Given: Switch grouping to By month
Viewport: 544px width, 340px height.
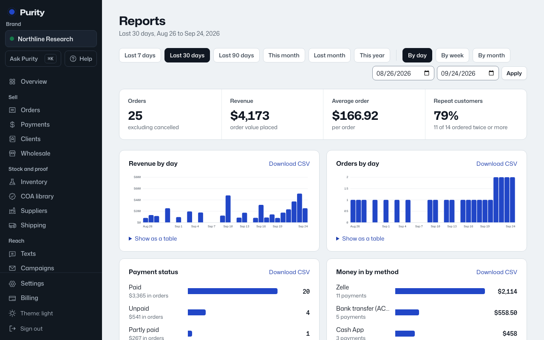Looking at the screenshot, I should (x=491, y=55).
